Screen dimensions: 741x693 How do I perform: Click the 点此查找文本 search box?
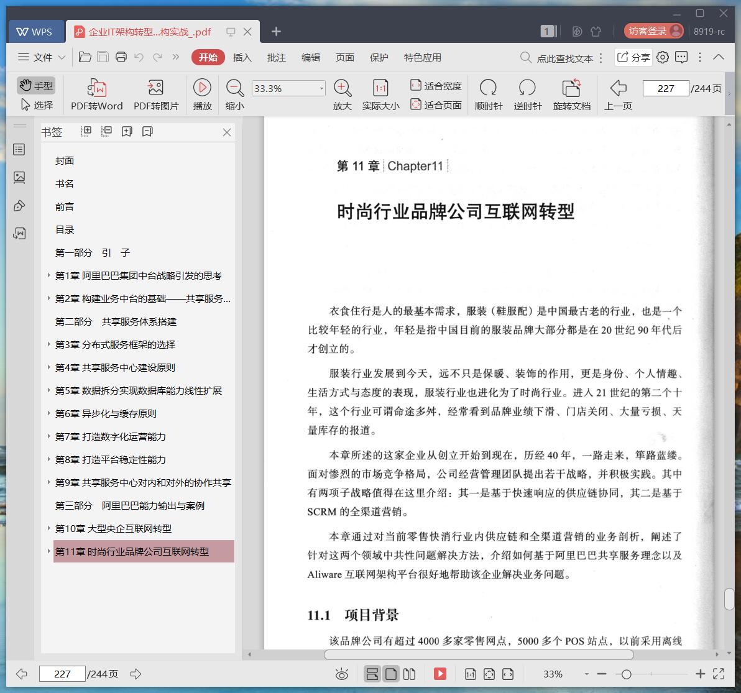[556, 58]
